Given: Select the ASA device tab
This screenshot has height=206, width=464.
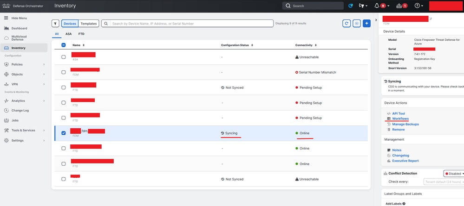Looking at the screenshot, I should (68, 34).
